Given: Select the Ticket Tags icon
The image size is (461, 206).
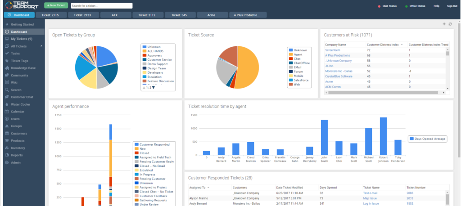Looking at the screenshot, I should pyautogui.click(x=7, y=60).
